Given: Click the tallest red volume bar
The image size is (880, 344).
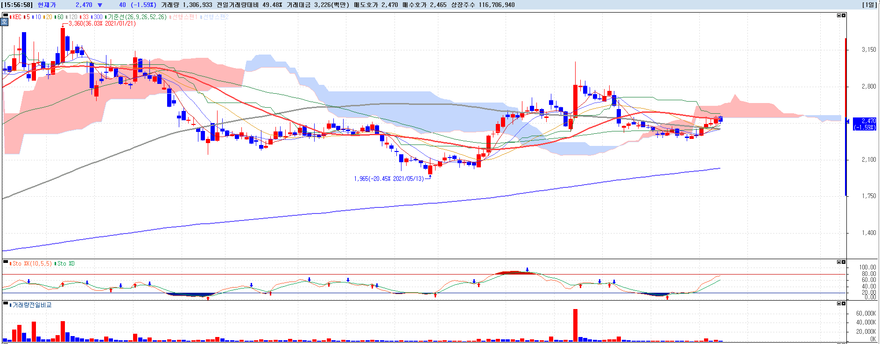Looking at the screenshot, I should coord(575,325).
